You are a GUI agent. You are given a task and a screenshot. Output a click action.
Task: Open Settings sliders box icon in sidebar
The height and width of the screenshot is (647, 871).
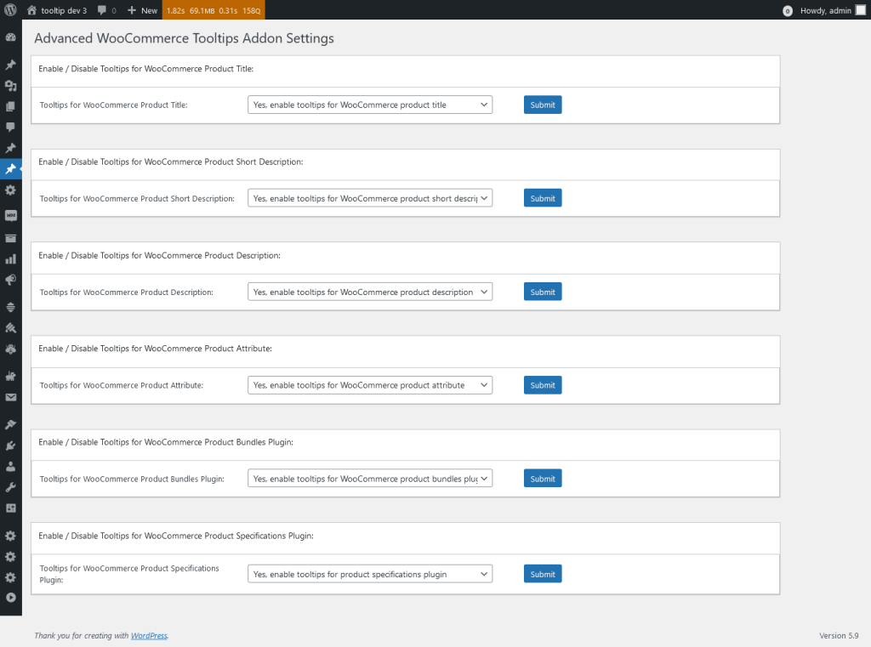pos(10,508)
